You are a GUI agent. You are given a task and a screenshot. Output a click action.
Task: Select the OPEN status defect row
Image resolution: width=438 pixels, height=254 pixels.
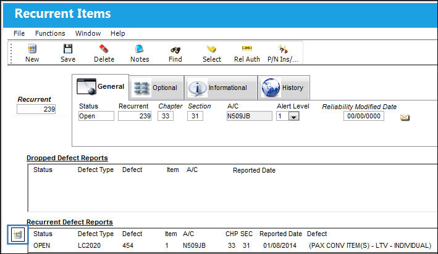point(232,245)
